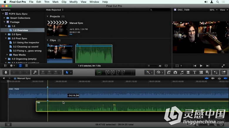Image resolution: width=229 pixels, height=128 pixels.
Task: Open the Titles browser T icon
Action: 195,72
